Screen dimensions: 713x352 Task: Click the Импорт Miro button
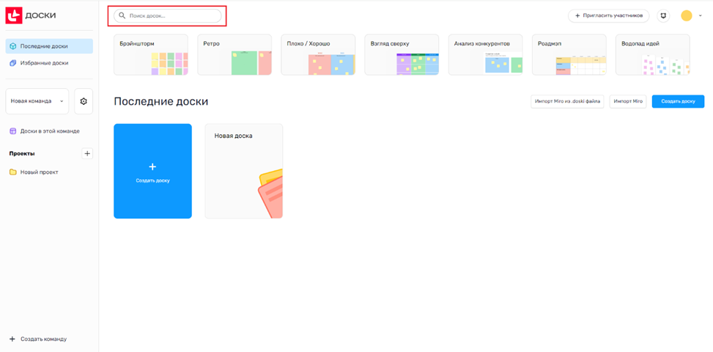coord(628,101)
